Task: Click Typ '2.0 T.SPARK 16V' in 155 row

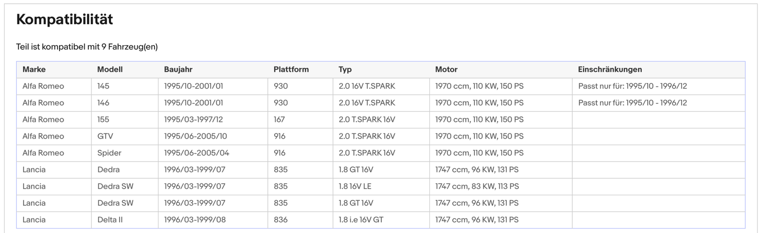Action: [x=367, y=120]
